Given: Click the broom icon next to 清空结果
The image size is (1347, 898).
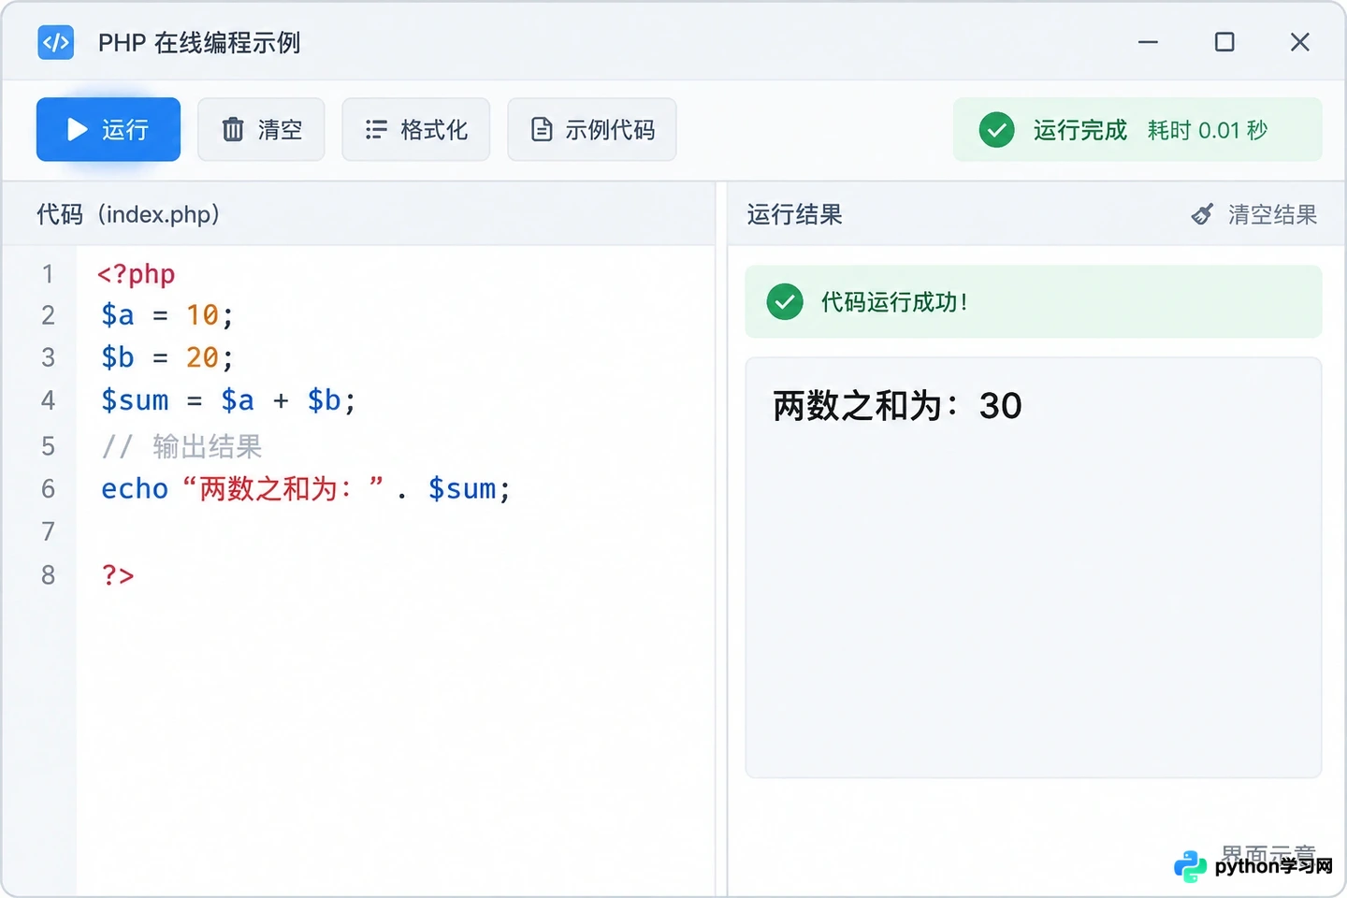Looking at the screenshot, I should pyautogui.click(x=1202, y=214).
